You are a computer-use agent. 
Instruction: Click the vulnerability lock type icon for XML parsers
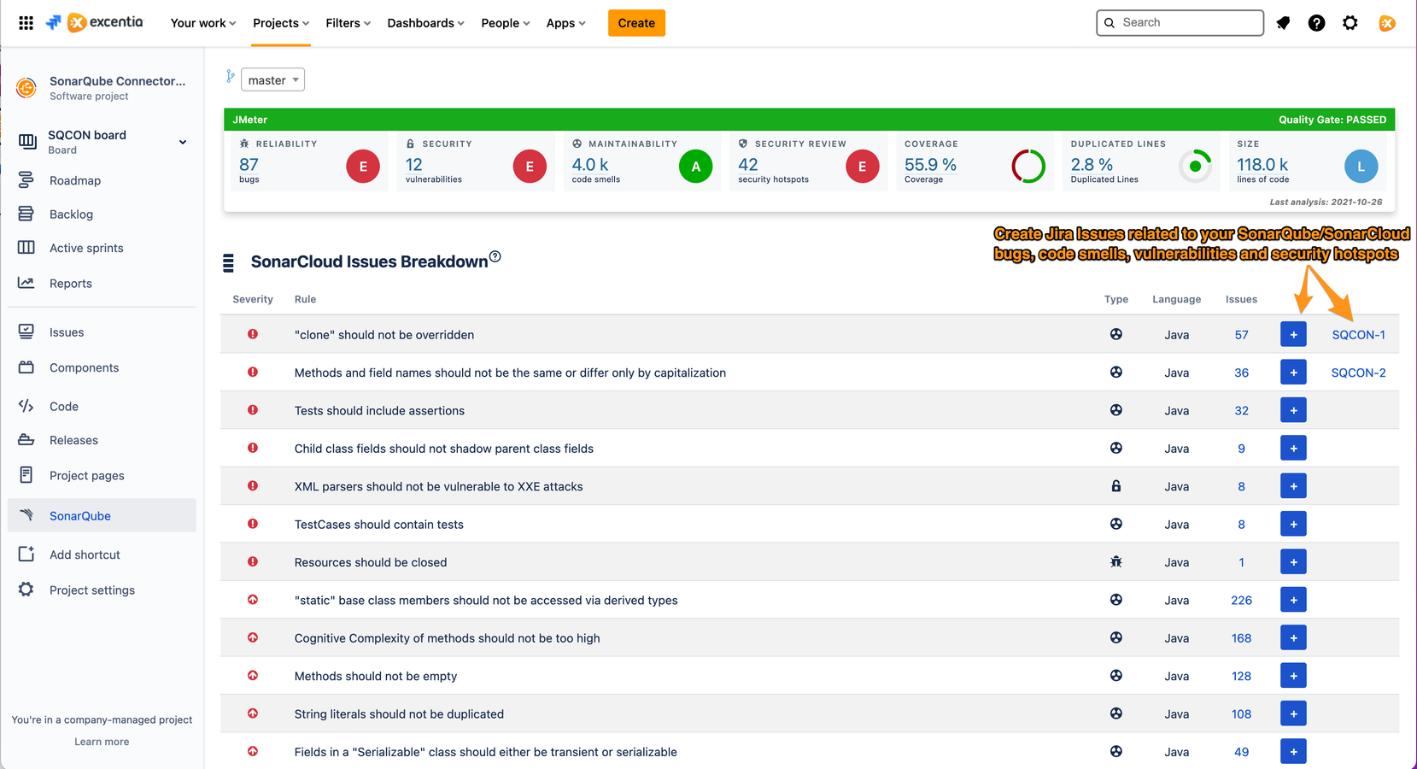1115,486
